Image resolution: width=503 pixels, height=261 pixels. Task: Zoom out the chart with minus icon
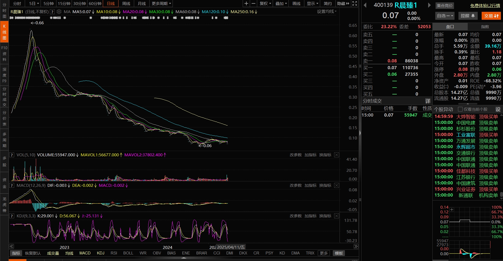[x=253, y=3]
